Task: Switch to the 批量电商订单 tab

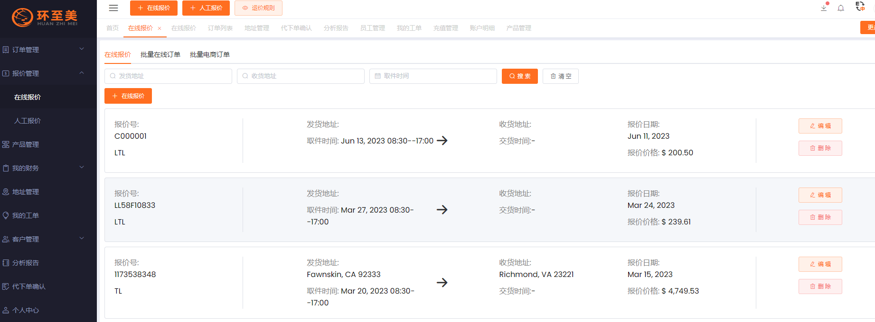Action: click(x=209, y=54)
